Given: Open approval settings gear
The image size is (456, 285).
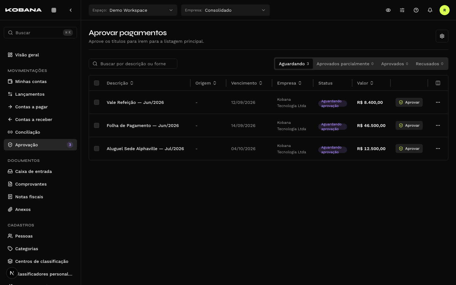Looking at the screenshot, I should [x=442, y=36].
